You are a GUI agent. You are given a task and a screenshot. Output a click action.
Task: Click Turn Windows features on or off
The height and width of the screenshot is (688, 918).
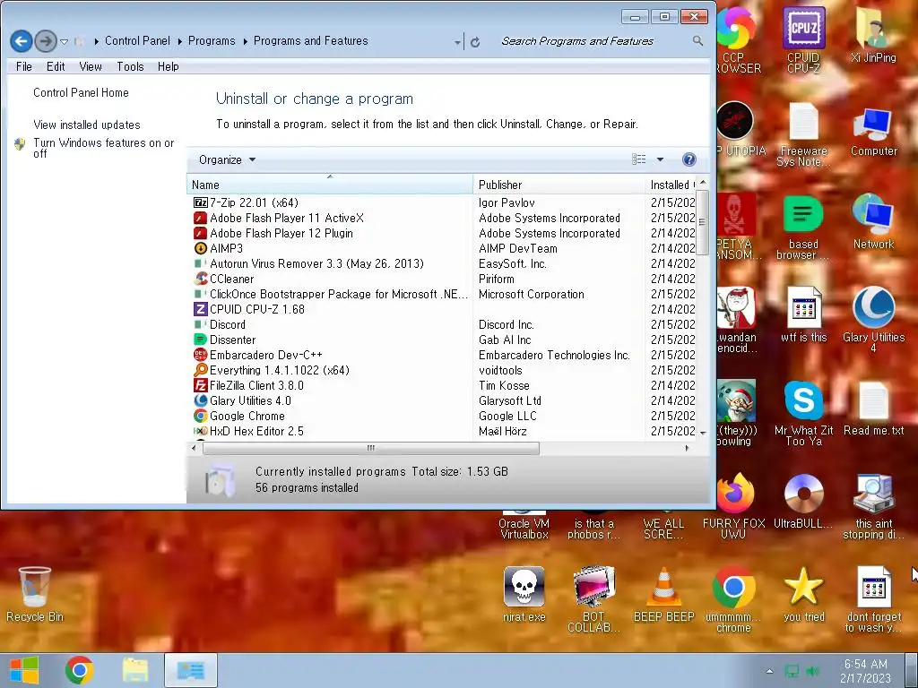(104, 148)
